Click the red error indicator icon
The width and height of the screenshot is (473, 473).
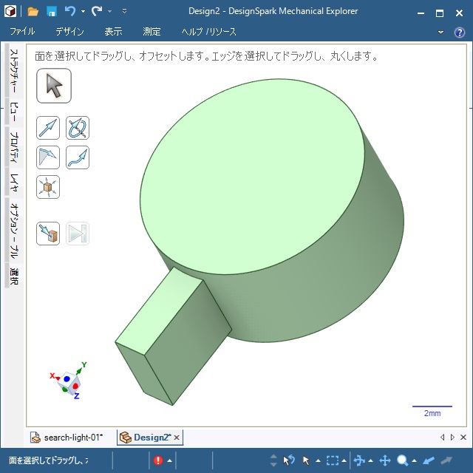tap(158, 460)
